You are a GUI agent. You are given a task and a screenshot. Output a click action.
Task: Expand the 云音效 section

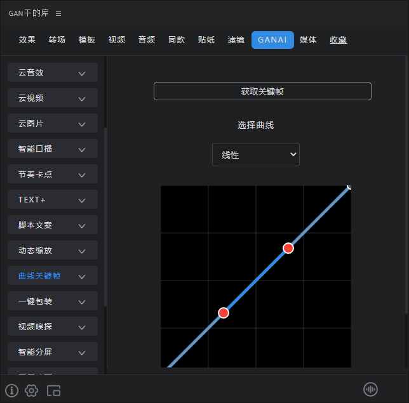pyautogui.click(x=53, y=72)
